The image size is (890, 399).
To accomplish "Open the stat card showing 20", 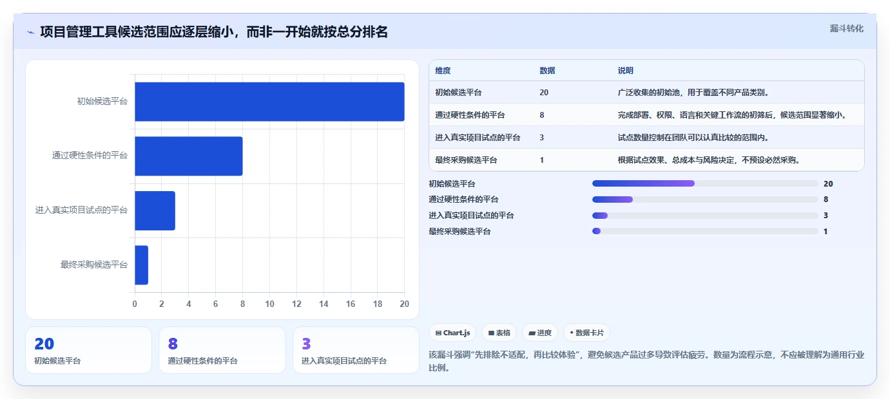I will [x=89, y=350].
